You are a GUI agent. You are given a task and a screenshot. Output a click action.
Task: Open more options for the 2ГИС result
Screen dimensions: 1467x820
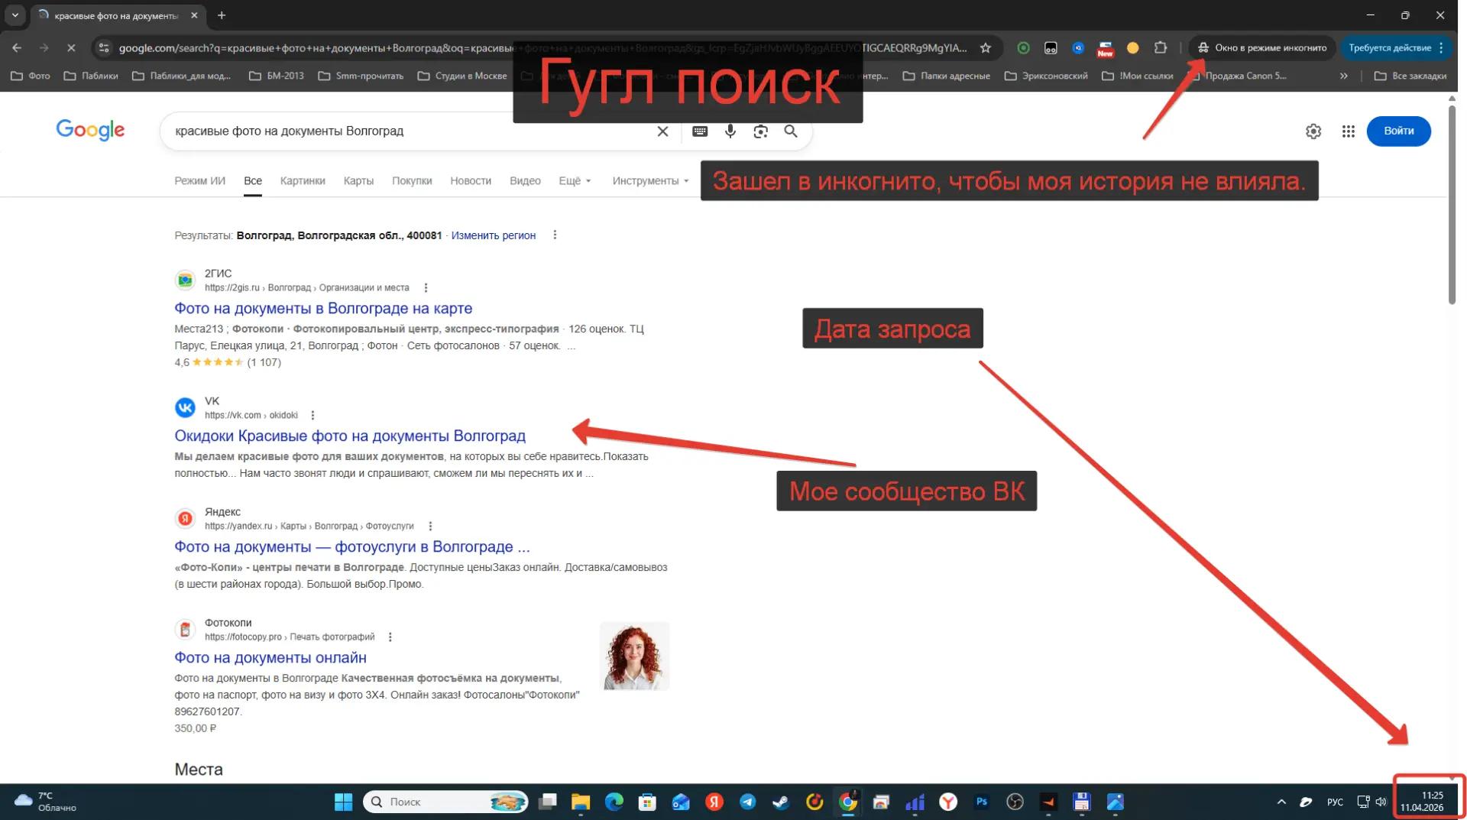tap(426, 288)
